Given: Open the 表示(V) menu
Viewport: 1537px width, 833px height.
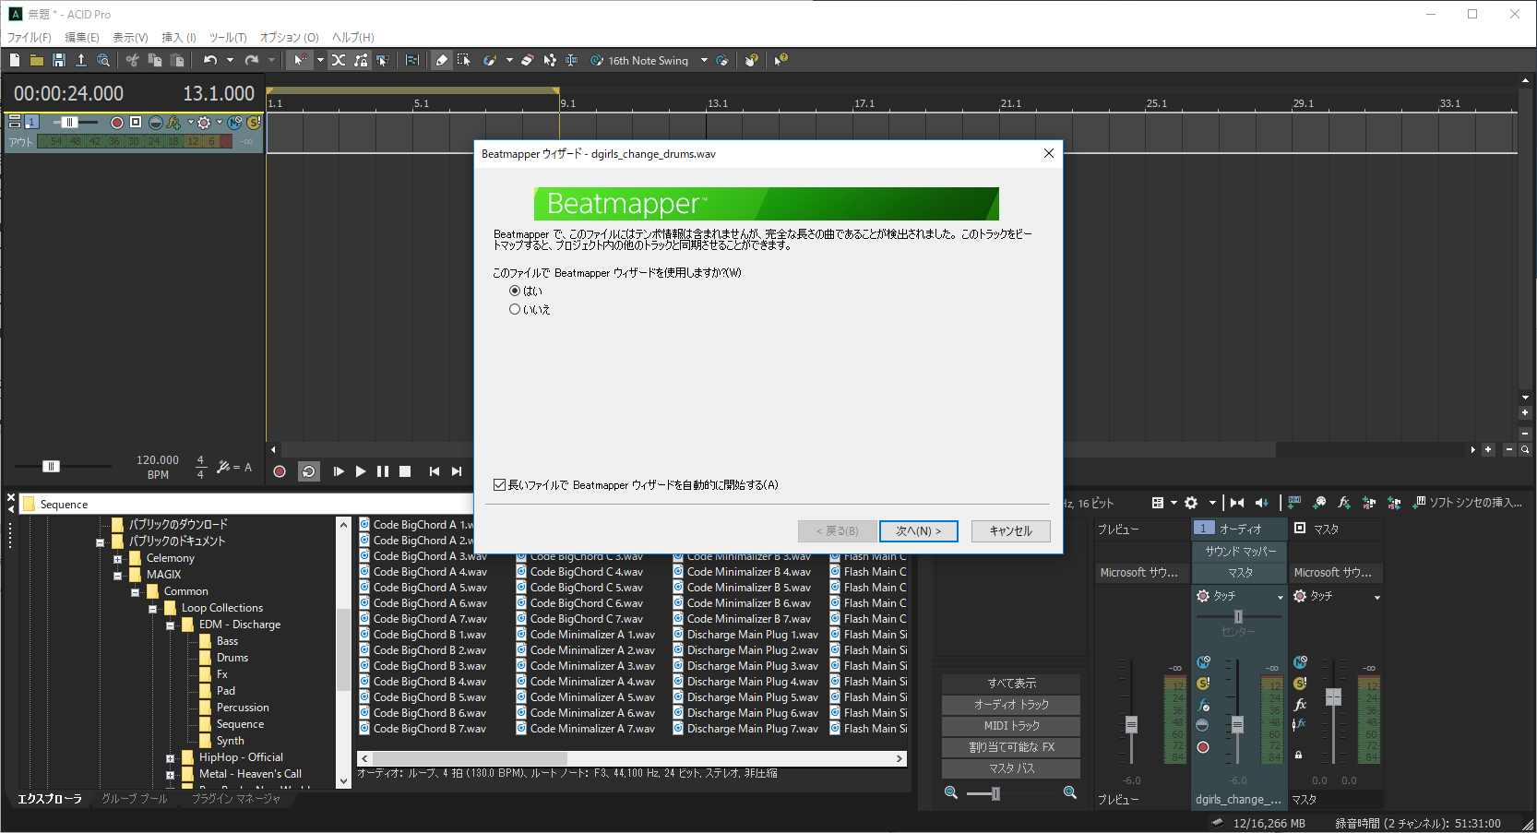Looking at the screenshot, I should (130, 38).
